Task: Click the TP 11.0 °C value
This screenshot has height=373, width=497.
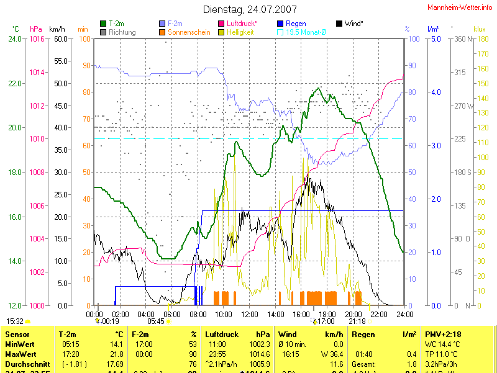Action: [x=440, y=354]
